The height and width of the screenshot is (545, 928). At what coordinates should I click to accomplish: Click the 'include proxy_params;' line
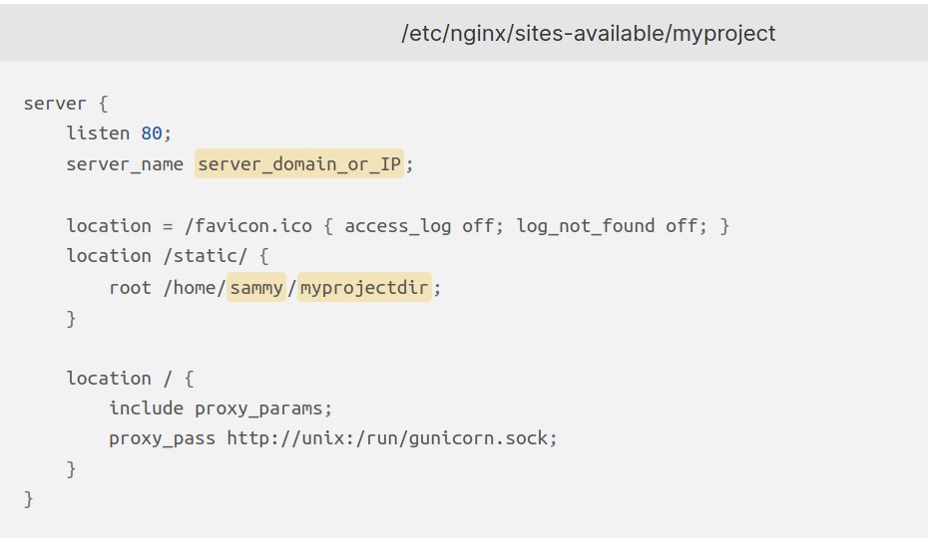(221, 409)
